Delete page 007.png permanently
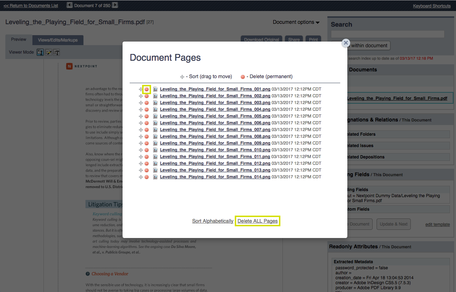456x292 pixels. click(146, 130)
